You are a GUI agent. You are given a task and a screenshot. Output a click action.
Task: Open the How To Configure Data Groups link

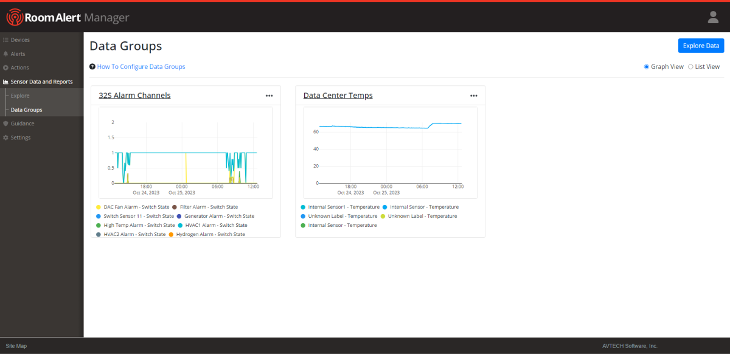(x=141, y=66)
